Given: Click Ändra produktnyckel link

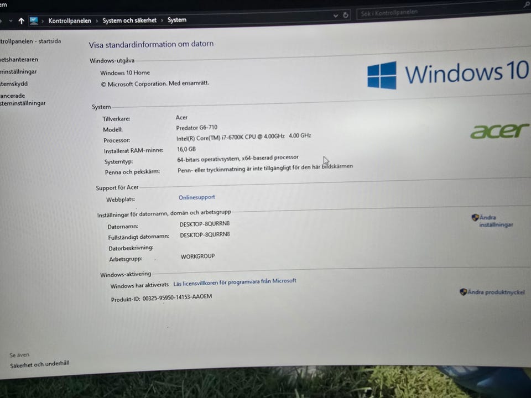Looking at the screenshot, I should click(496, 292).
